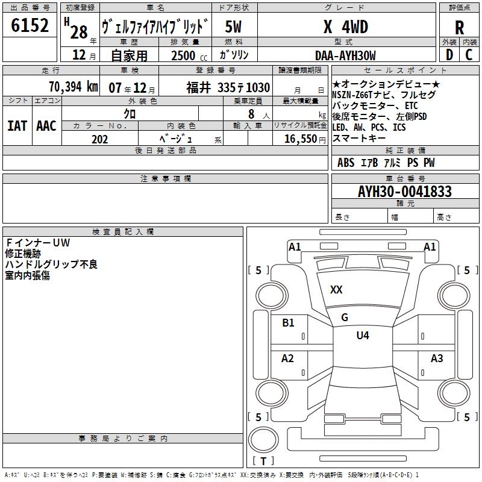Screen dimensions: 482x482
Task: Select the model code DAA-AYH30W
Action: point(345,55)
